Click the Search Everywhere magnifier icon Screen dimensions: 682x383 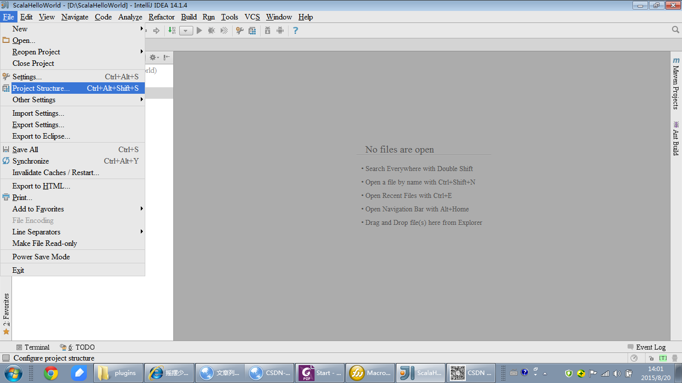(676, 30)
